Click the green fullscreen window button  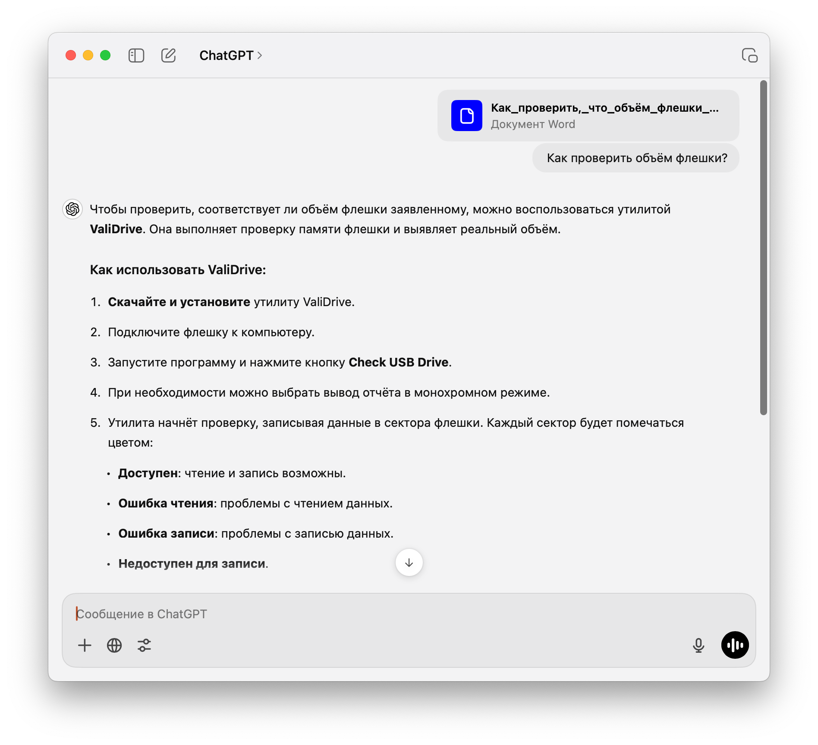click(105, 56)
